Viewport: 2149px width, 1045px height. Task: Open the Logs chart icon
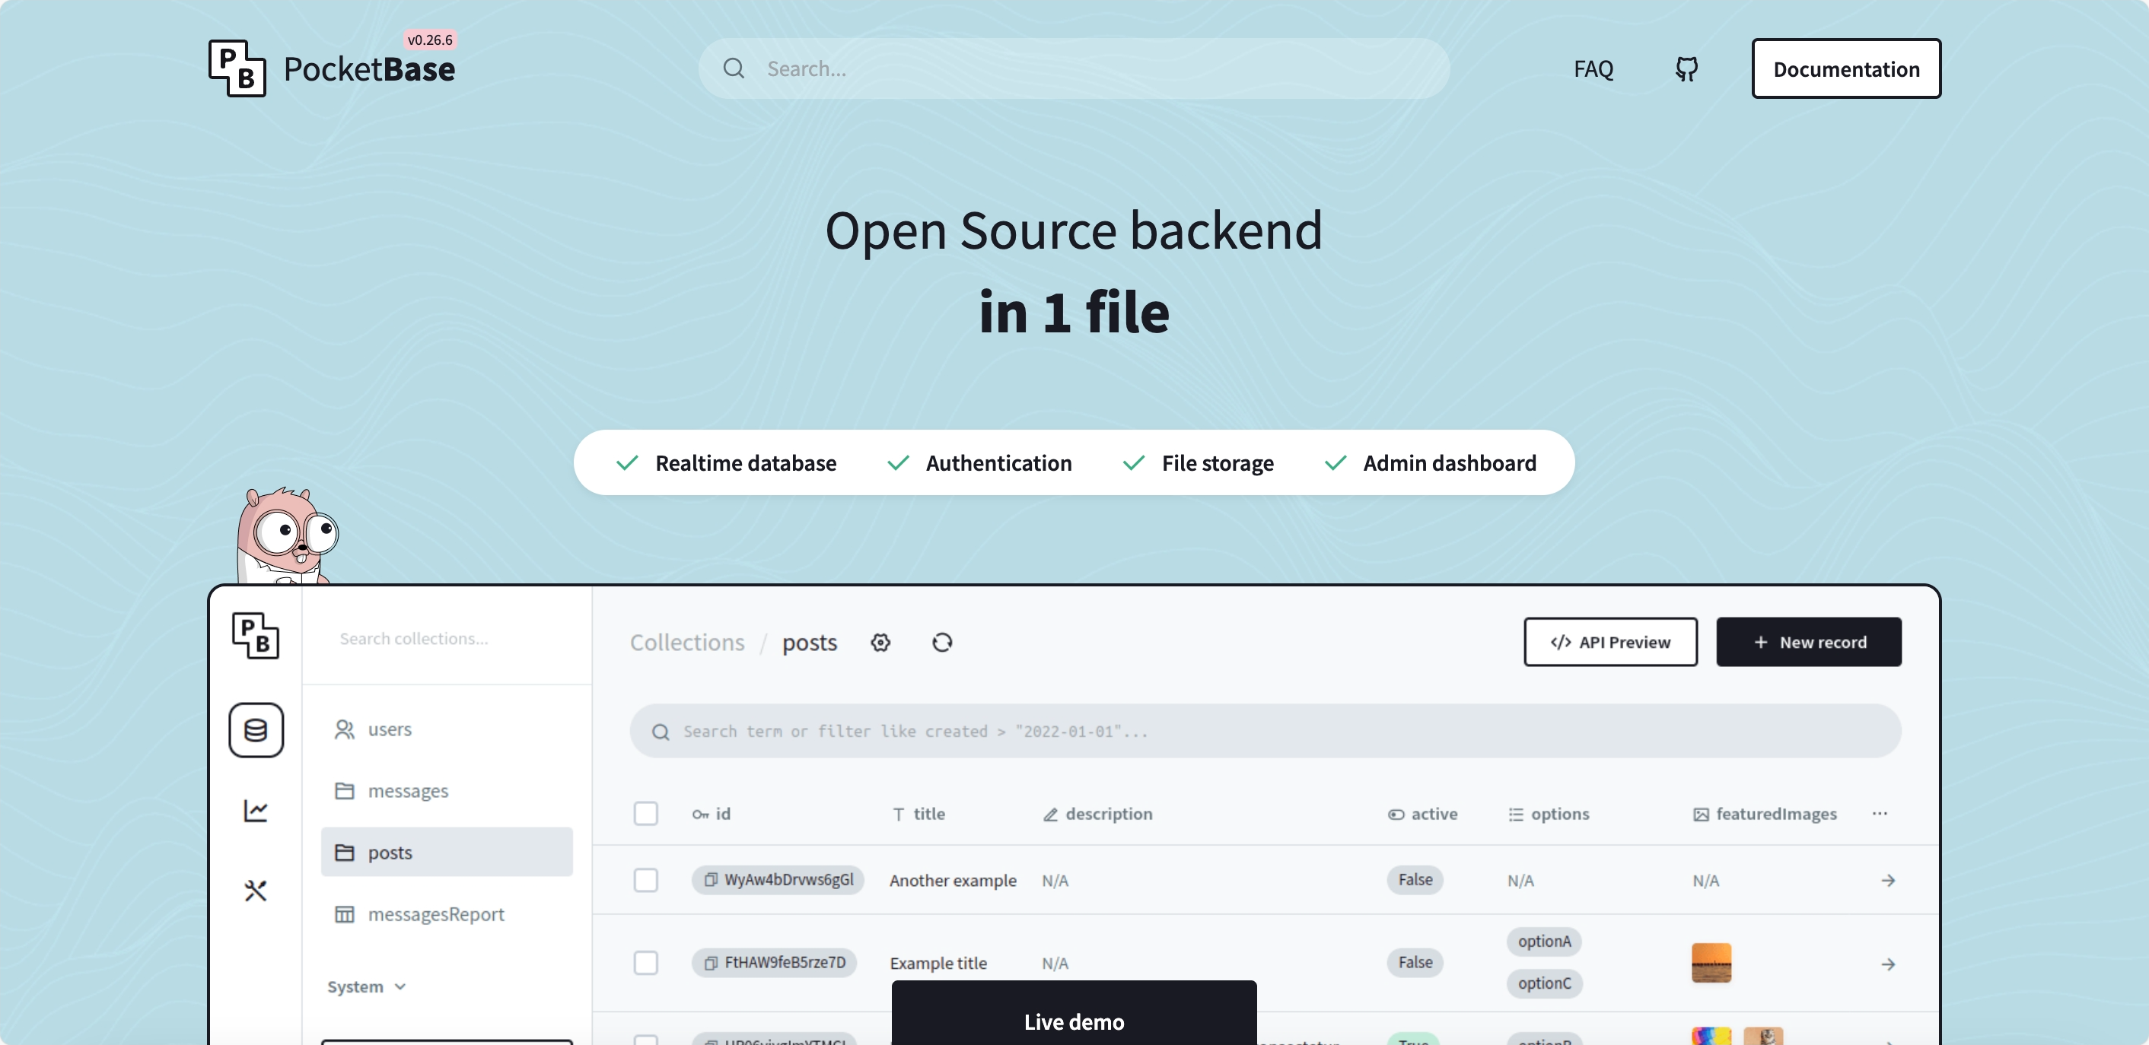(255, 811)
